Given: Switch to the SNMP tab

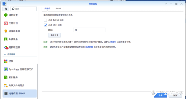Looking at the screenshot, I should tap(58, 9).
